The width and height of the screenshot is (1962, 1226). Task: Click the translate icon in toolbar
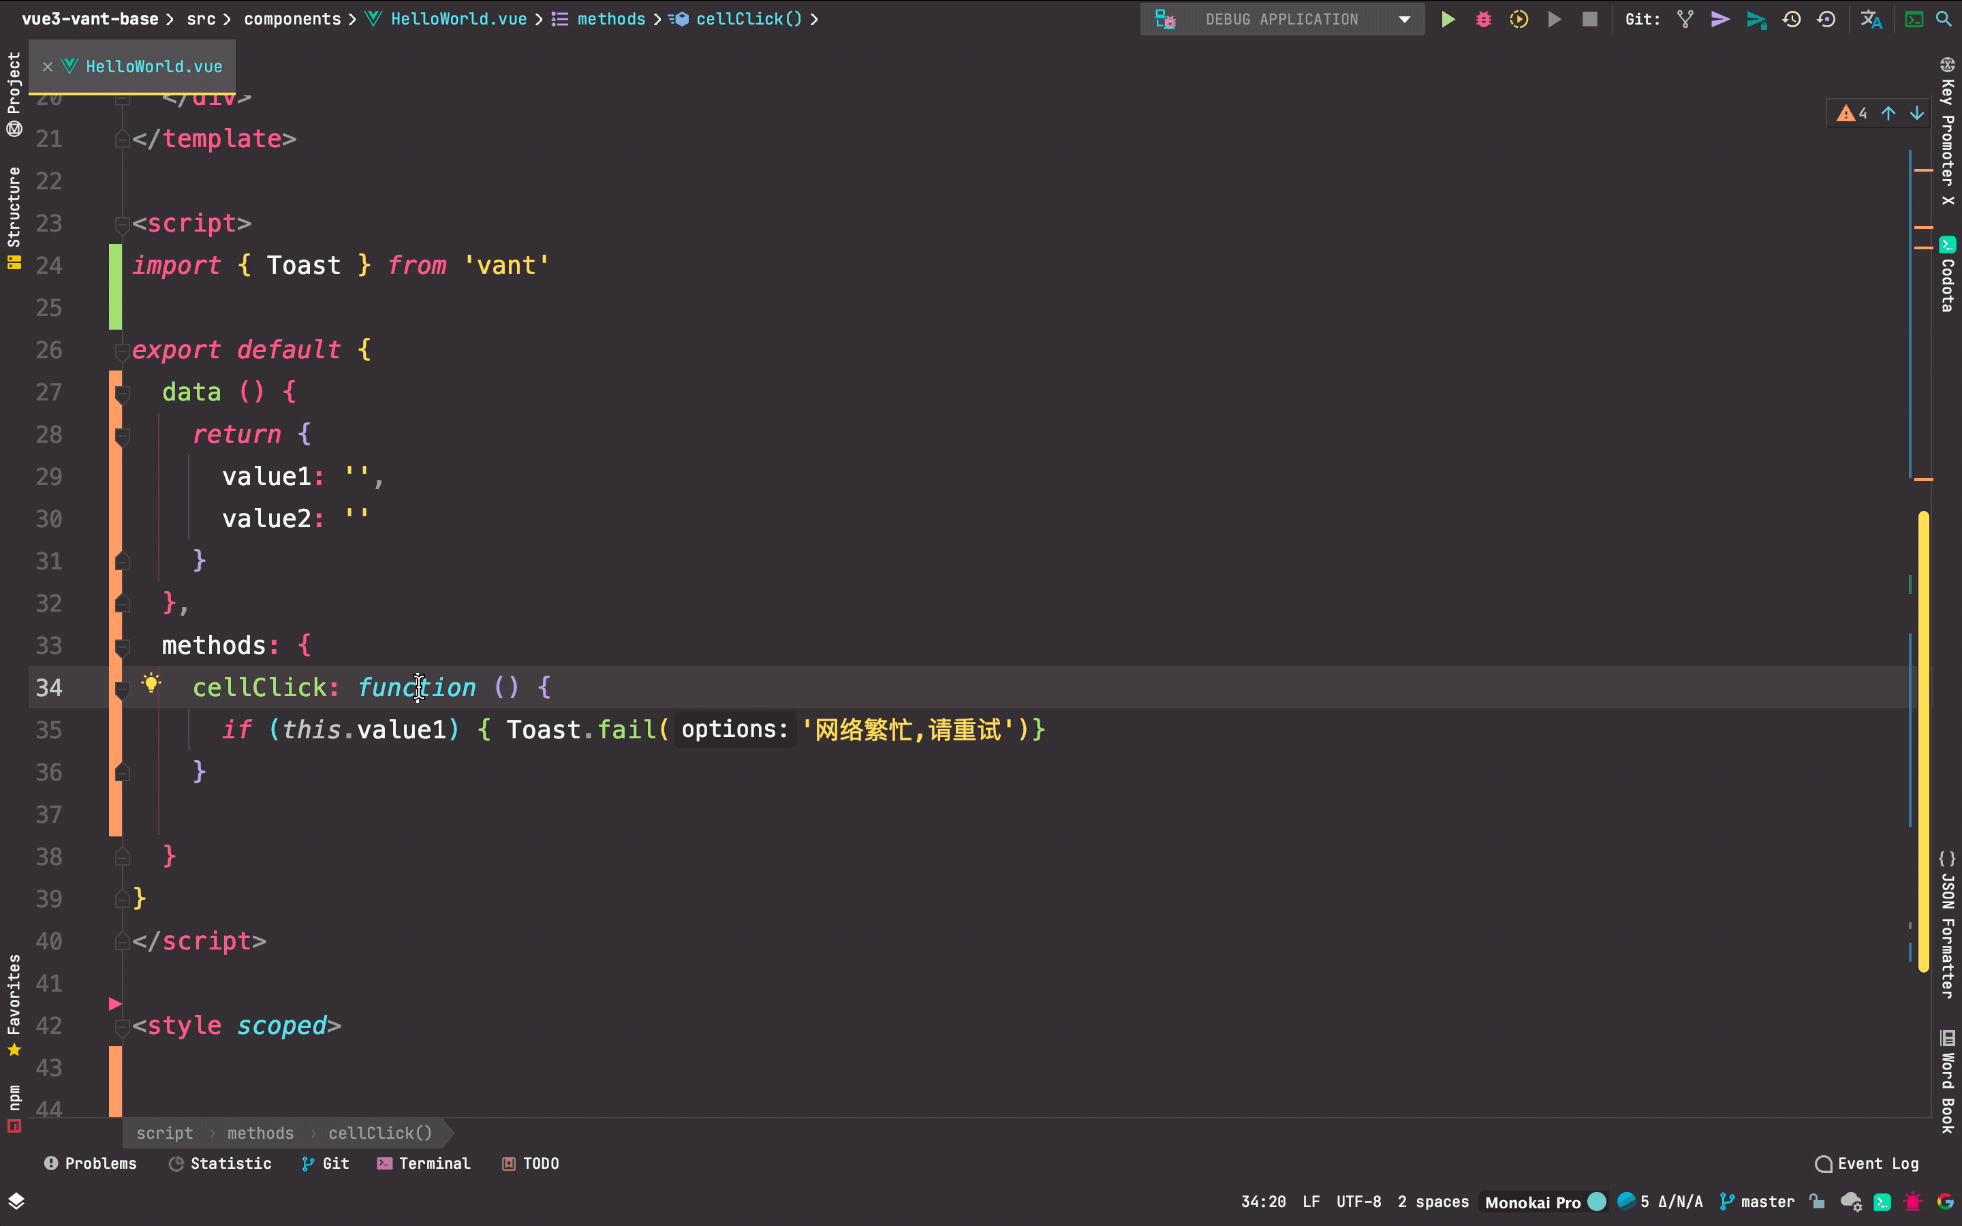1871,18
